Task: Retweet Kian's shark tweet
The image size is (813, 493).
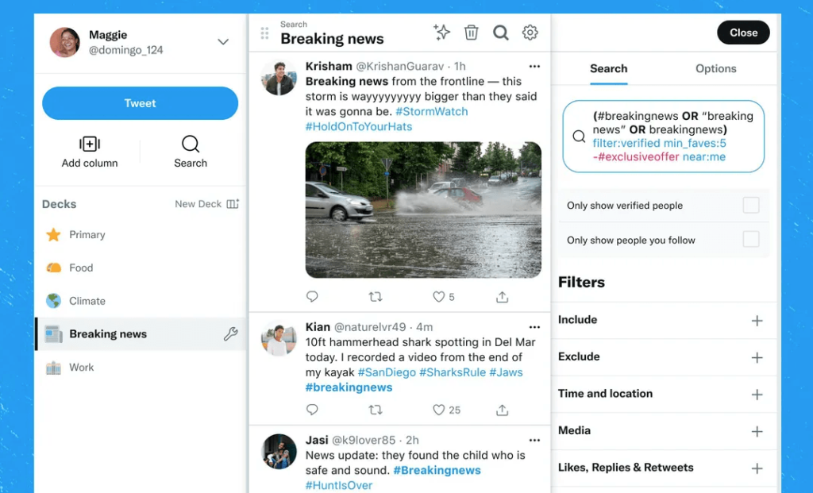Action: (376, 410)
